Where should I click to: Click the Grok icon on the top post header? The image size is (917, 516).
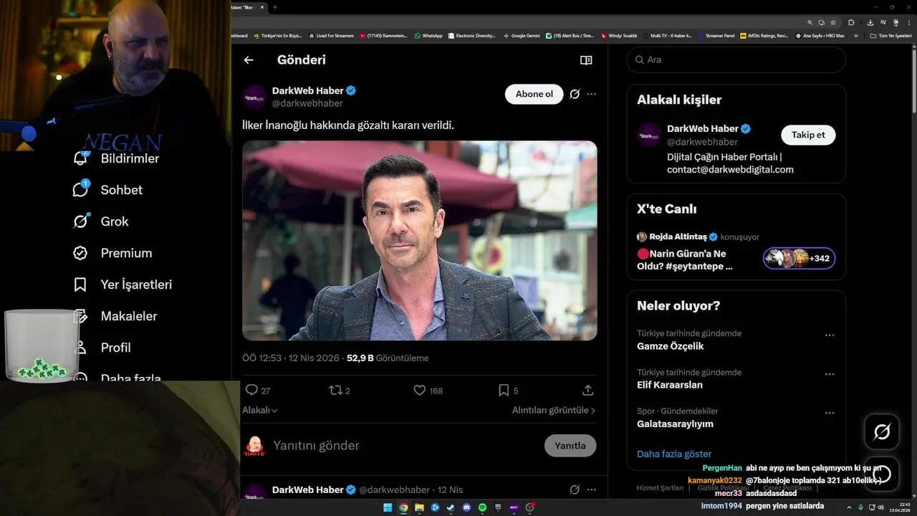point(575,94)
